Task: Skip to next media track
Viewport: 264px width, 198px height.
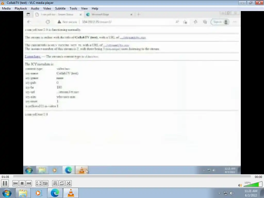Action: pos(29,183)
